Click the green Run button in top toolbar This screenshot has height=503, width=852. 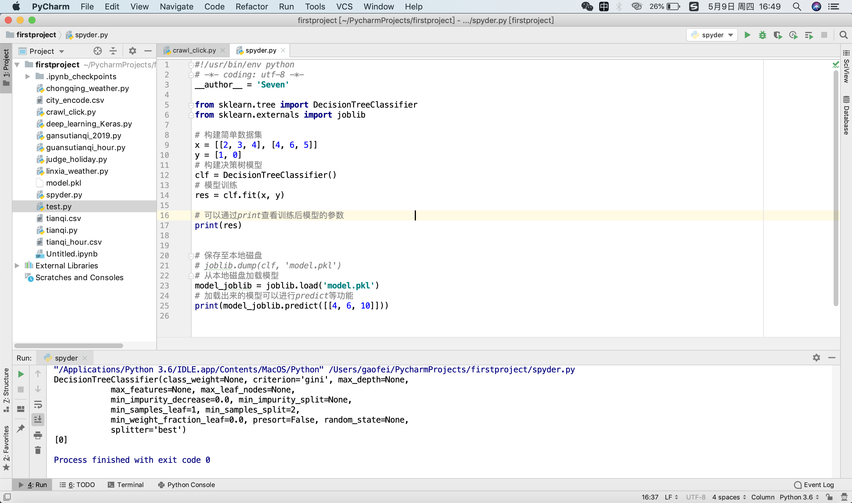[747, 35]
